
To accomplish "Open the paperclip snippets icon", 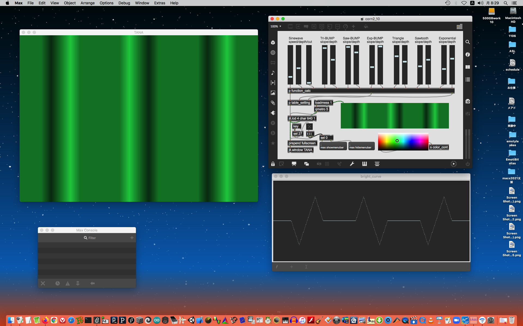I will click(273, 103).
